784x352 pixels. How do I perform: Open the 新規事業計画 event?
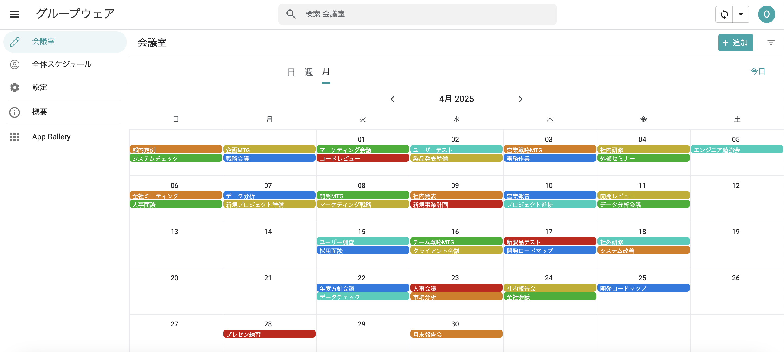click(456, 204)
